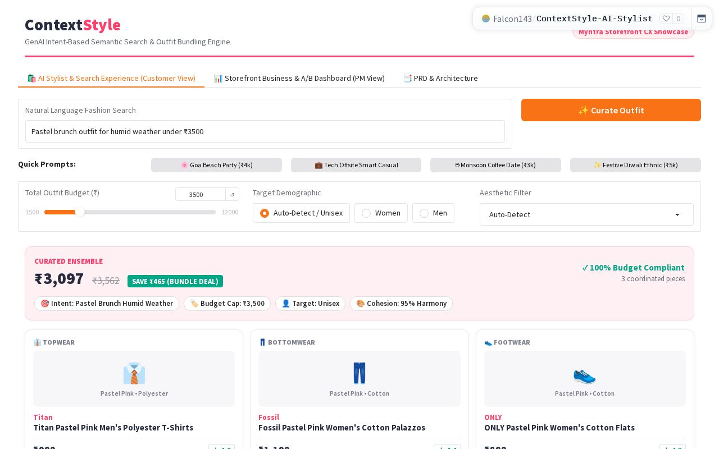Open the ContextStyle-AI-Stylist space link
Image resolution: width=719 pixels, height=449 pixels.
pyautogui.click(x=594, y=19)
